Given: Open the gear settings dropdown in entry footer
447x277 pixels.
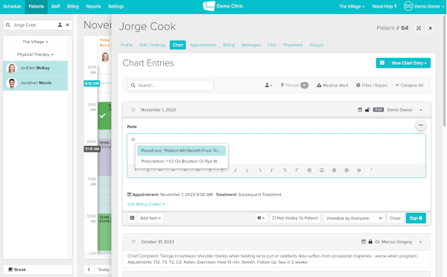Looking at the screenshot, I should click(261, 218).
